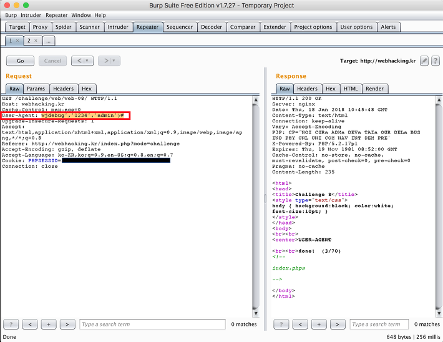Click the Cancel button
Image resolution: width=443 pixels, height=342 pixels.
coord(52,61)
